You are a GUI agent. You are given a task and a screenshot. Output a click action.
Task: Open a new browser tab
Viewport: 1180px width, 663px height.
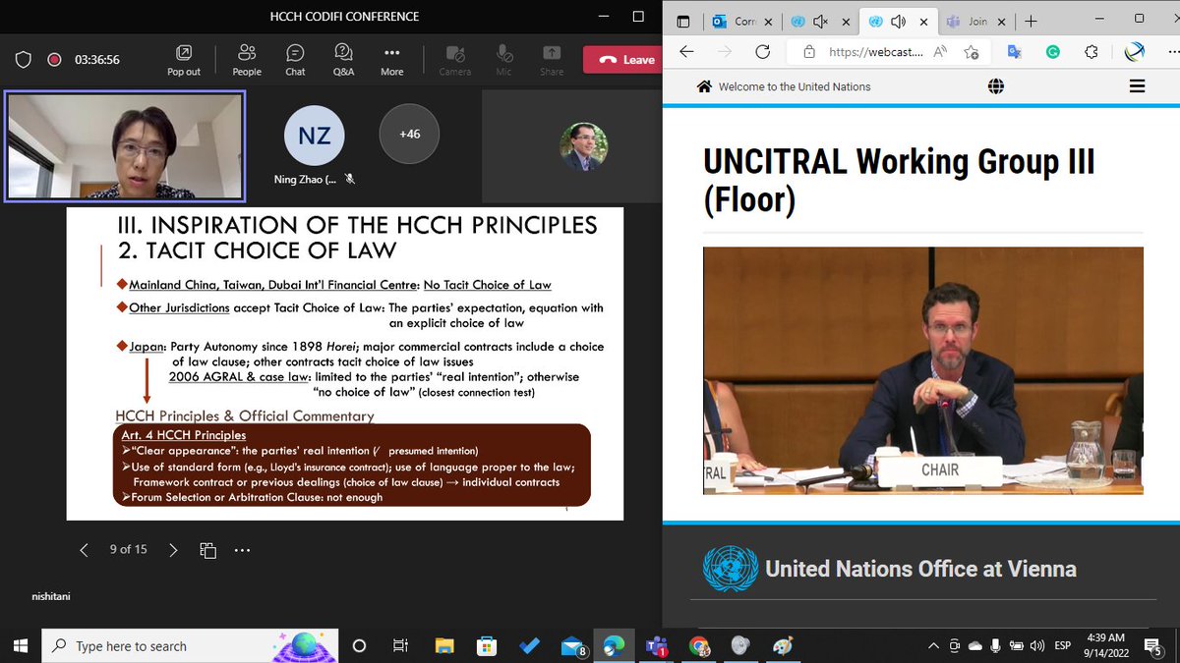coord(1030,21)
